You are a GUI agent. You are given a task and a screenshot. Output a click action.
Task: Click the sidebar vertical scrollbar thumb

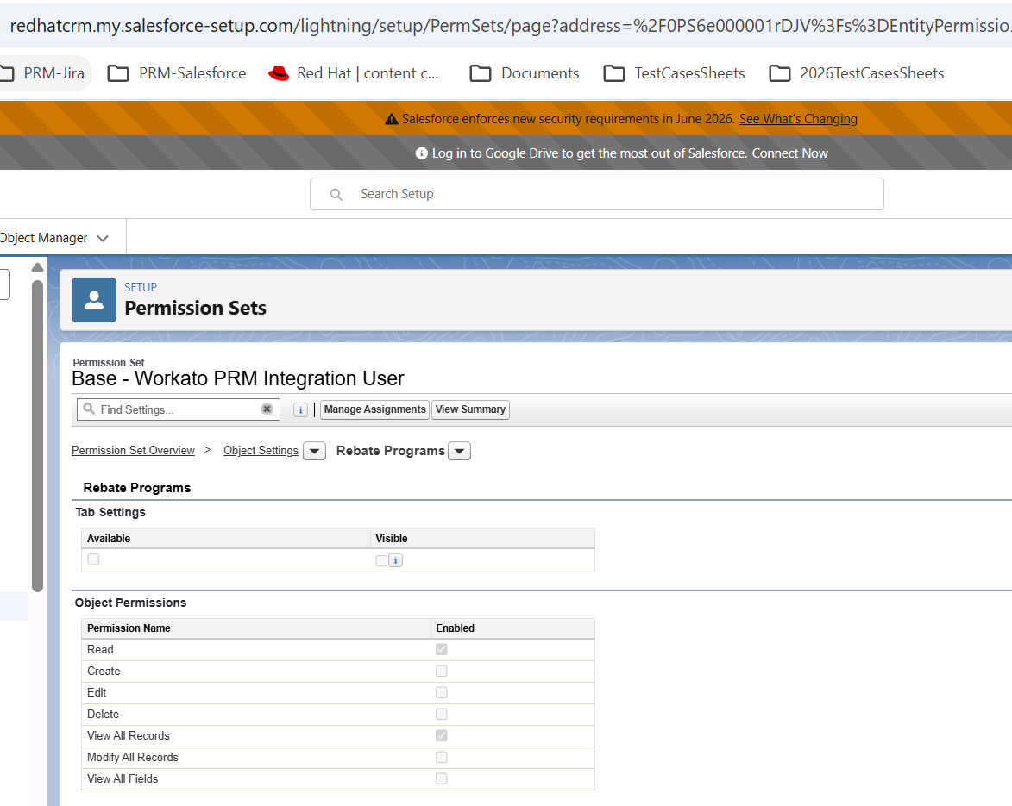click(37, 436)
